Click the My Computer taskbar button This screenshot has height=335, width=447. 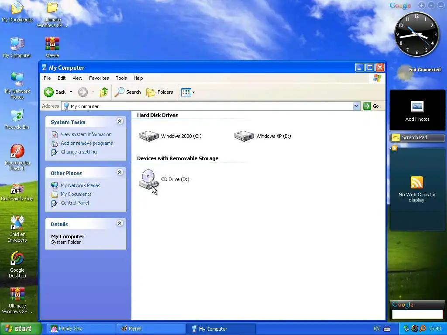tap(220, 328)
